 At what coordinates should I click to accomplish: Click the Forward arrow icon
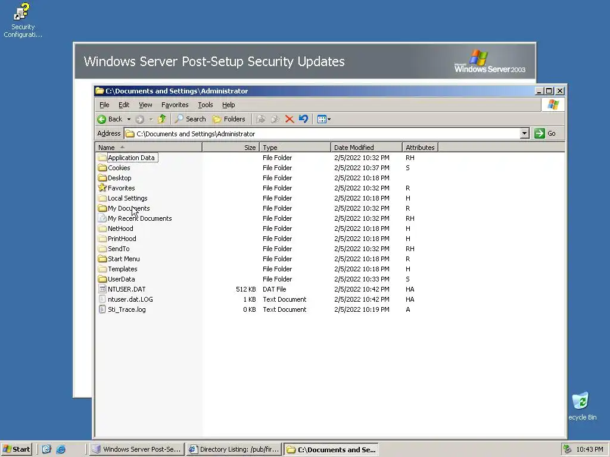coord(139,119)
